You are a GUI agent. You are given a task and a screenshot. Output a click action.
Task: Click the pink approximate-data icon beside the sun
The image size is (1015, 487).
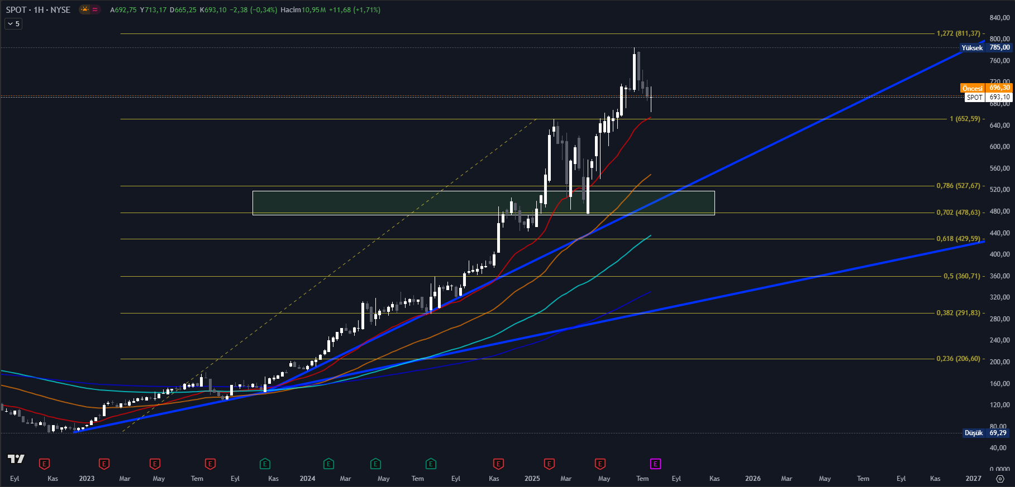[95, 9]
